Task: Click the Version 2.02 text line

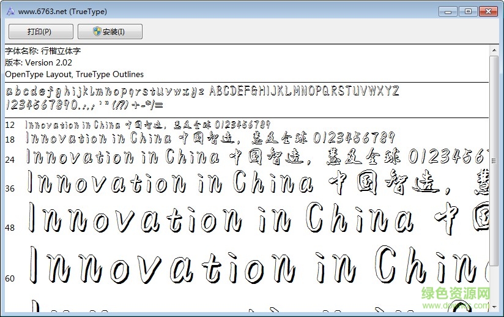Action: [39, 62]
